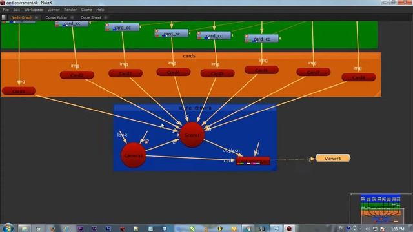Open the Edit menu
Image resolution: width=413 pixels, height=232 pixels.
tap(16, 10)
